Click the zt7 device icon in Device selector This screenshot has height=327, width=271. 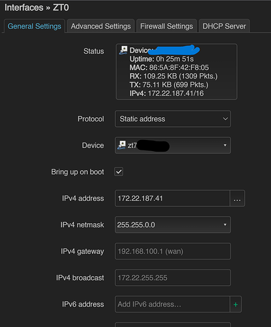122,145
